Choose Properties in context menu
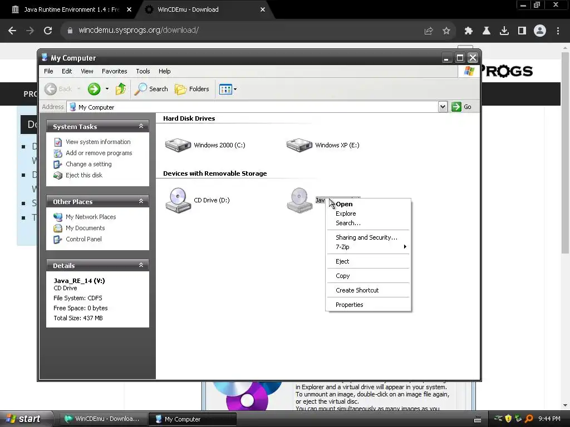This screenshot has height=427, width=570. click(368, 305)
